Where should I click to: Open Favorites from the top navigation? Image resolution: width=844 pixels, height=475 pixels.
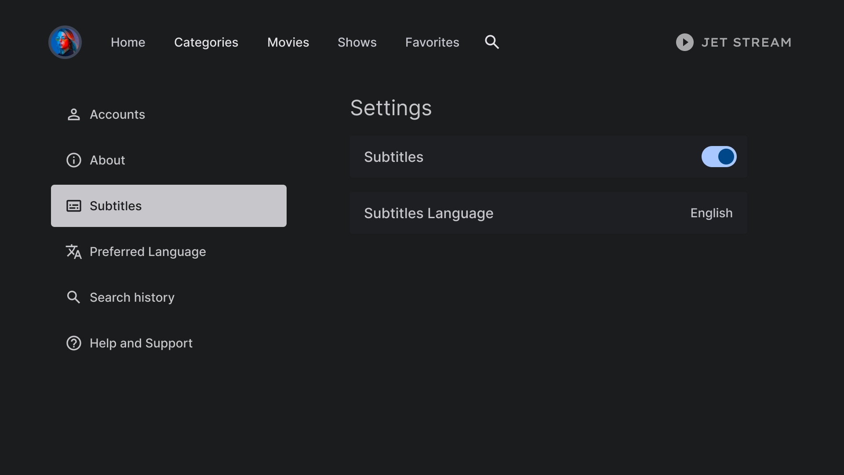coord(433,42)
